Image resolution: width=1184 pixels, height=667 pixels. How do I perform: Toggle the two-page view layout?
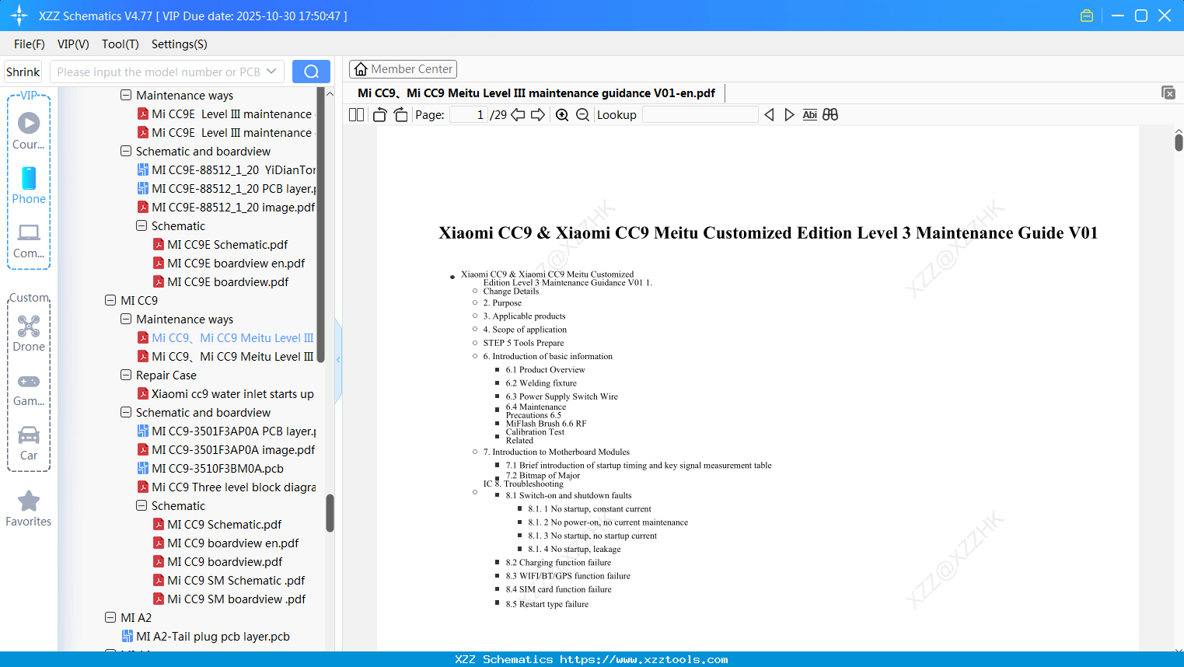point(356,114)
